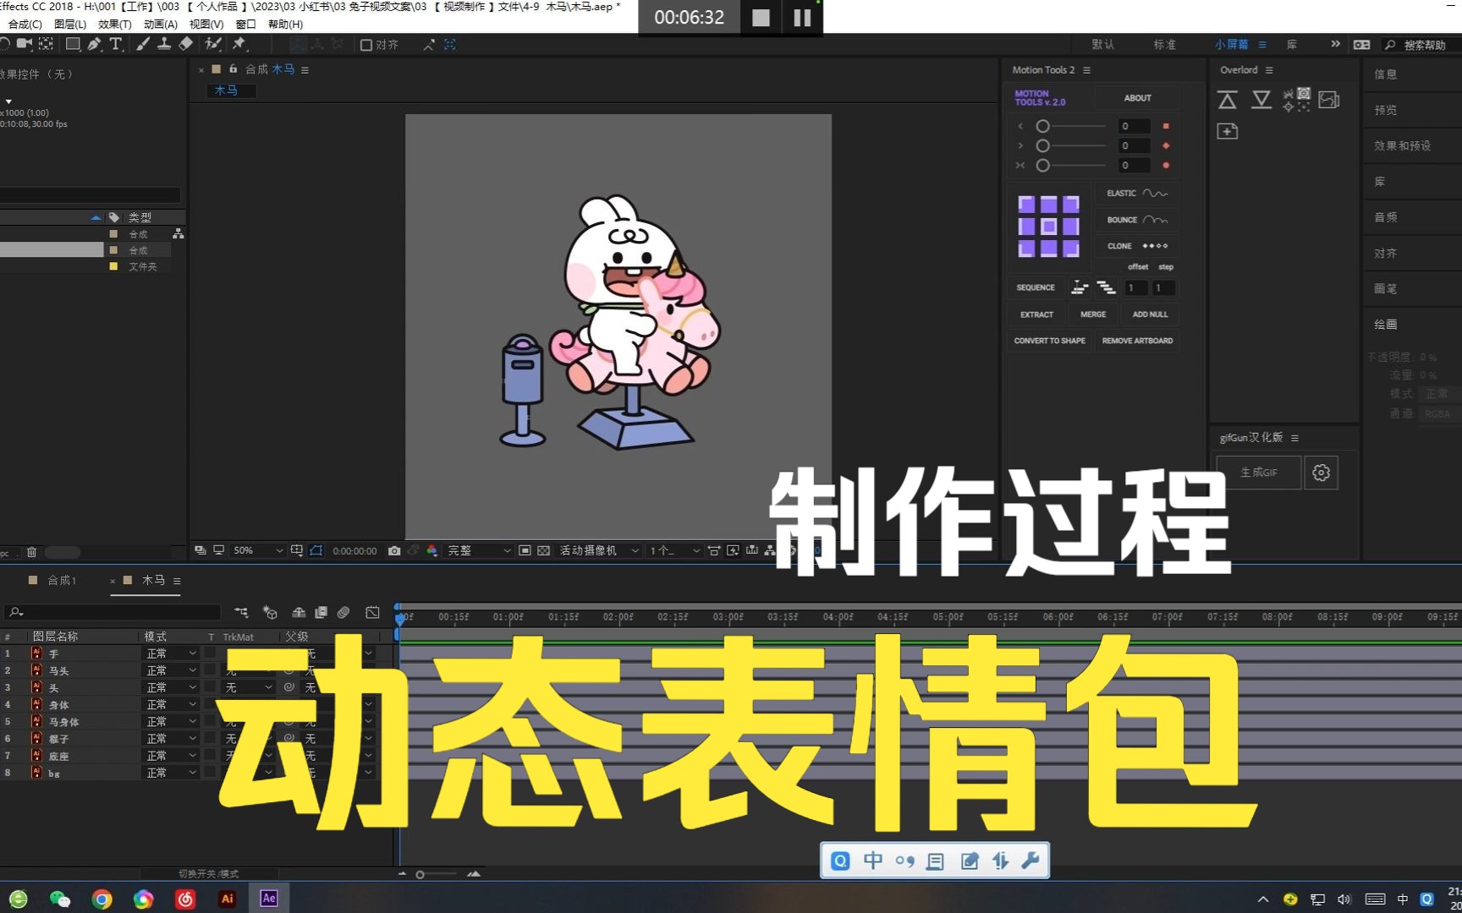Open the 效果(T) menu

(x=115, y=25)
